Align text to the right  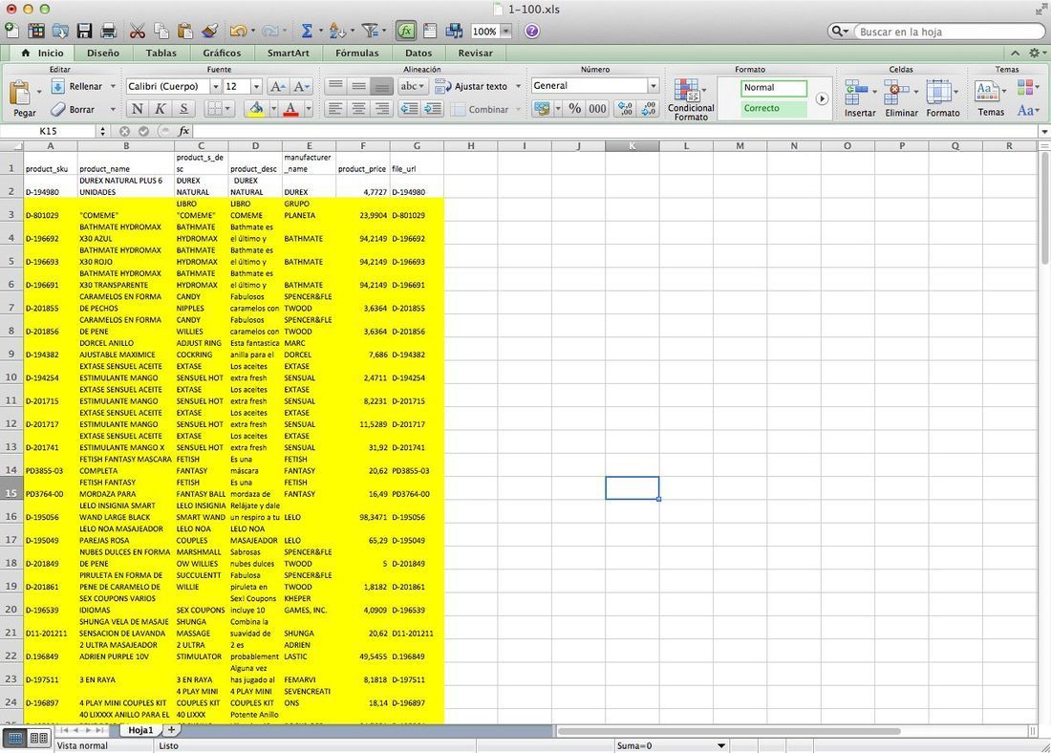[x=381, y=109]
